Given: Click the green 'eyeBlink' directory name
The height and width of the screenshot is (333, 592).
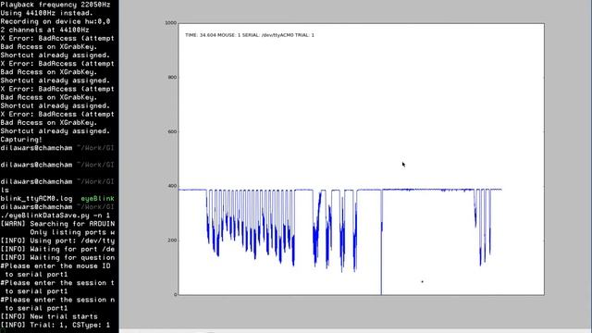Looking at the screenshot, I should [x=97, y=199].
